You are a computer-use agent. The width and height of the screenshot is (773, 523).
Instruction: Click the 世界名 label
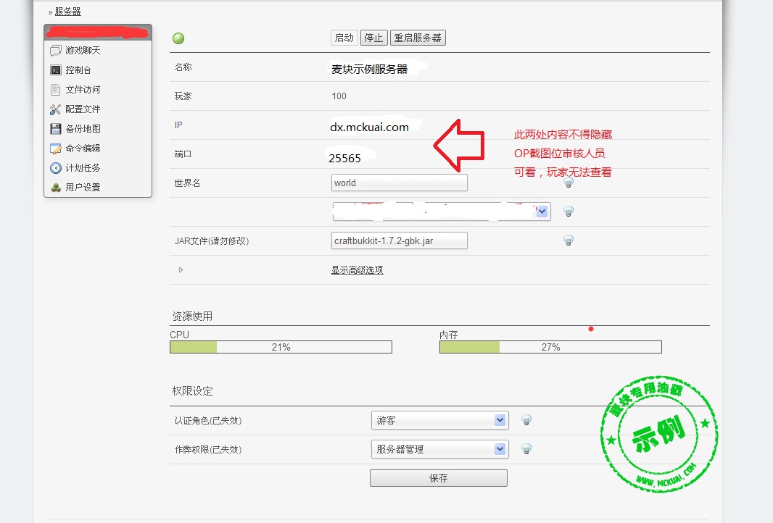pos(187,183)
